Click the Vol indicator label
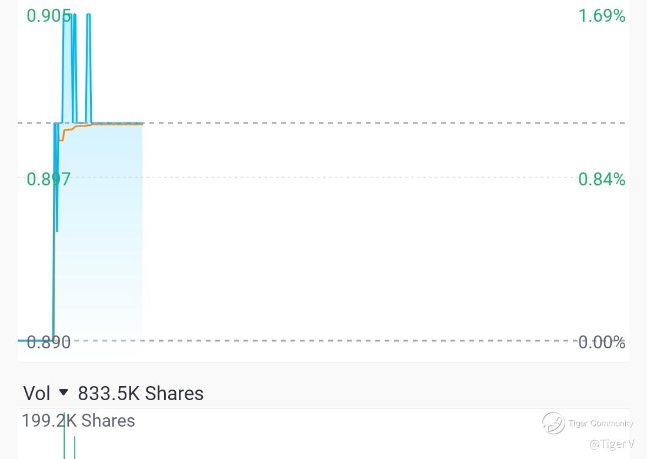 point(36,393)
